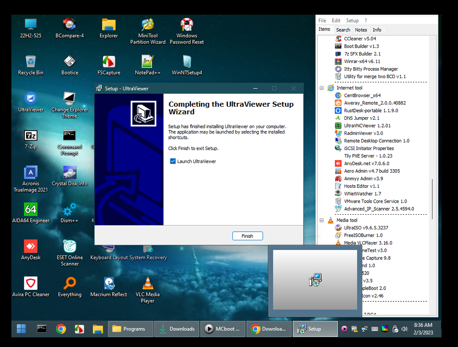Open the Edit menu

(336, 20)
